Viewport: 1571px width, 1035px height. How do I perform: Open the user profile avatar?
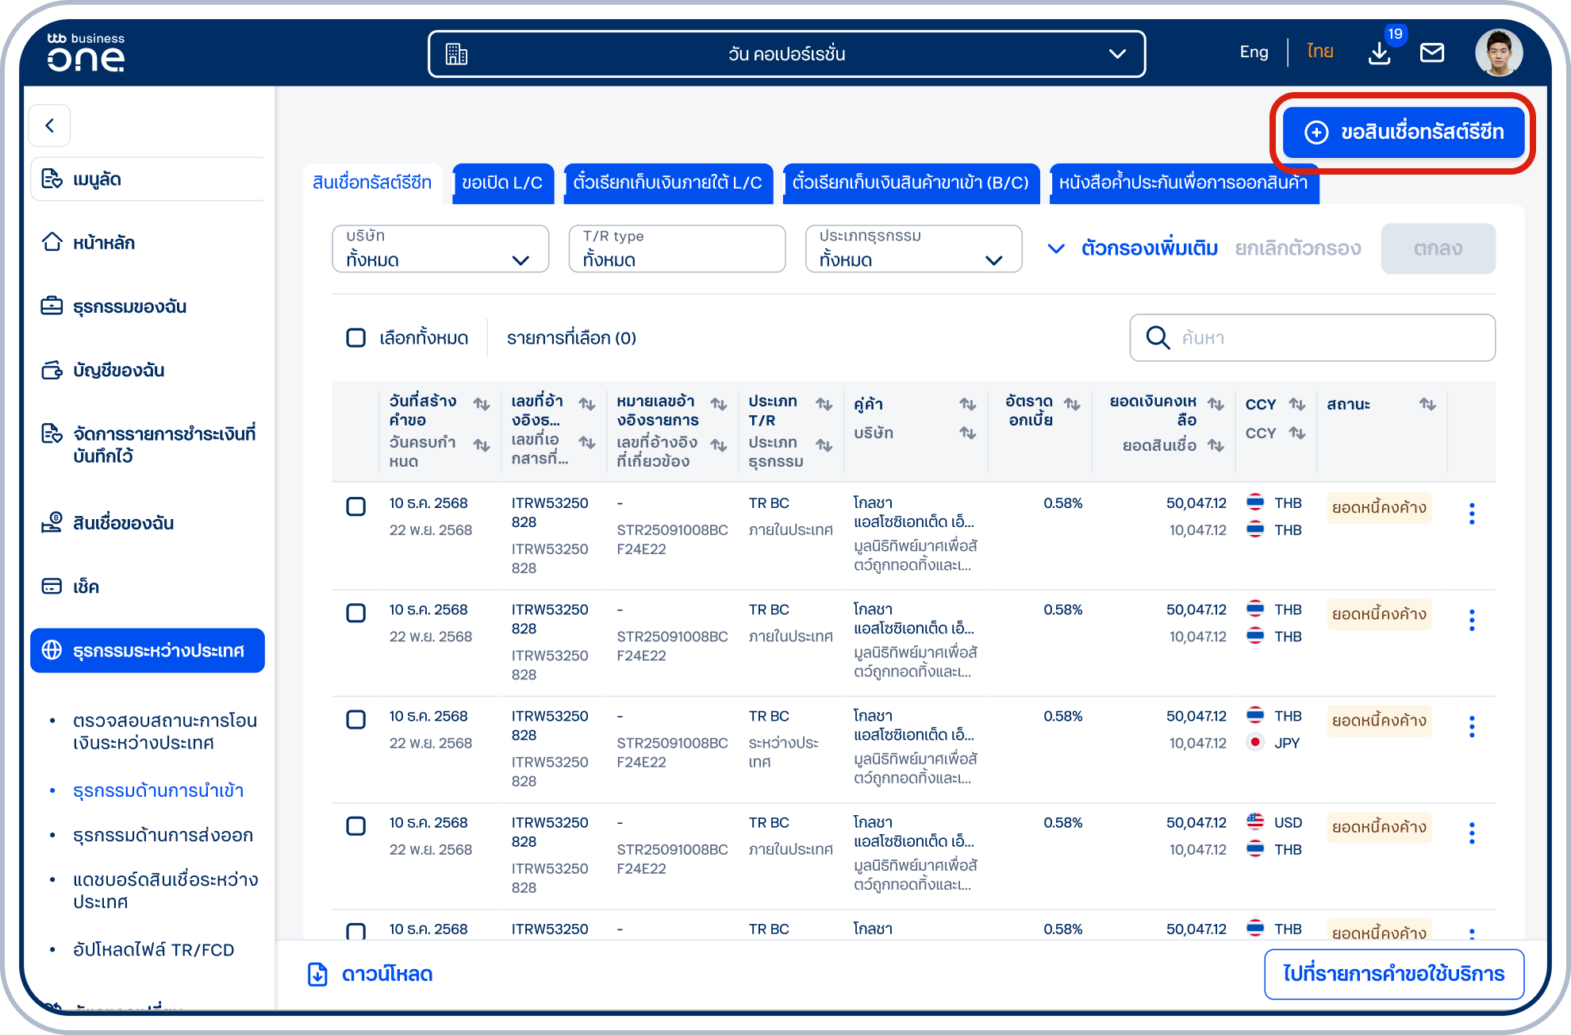[x=1498, y=53]
